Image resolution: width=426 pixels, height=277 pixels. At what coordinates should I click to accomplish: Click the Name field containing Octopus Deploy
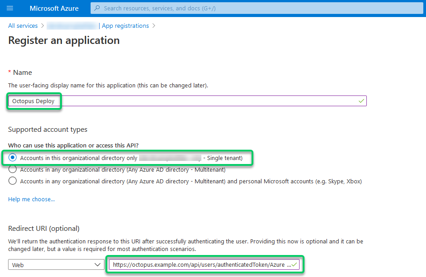point(179,101)
